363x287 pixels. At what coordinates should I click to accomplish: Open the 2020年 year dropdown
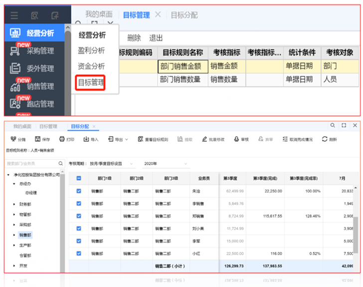click(x=165, y=164)
